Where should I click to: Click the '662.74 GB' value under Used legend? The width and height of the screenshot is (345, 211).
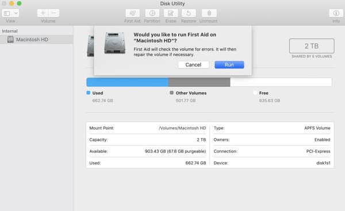(x=102, y=101)
